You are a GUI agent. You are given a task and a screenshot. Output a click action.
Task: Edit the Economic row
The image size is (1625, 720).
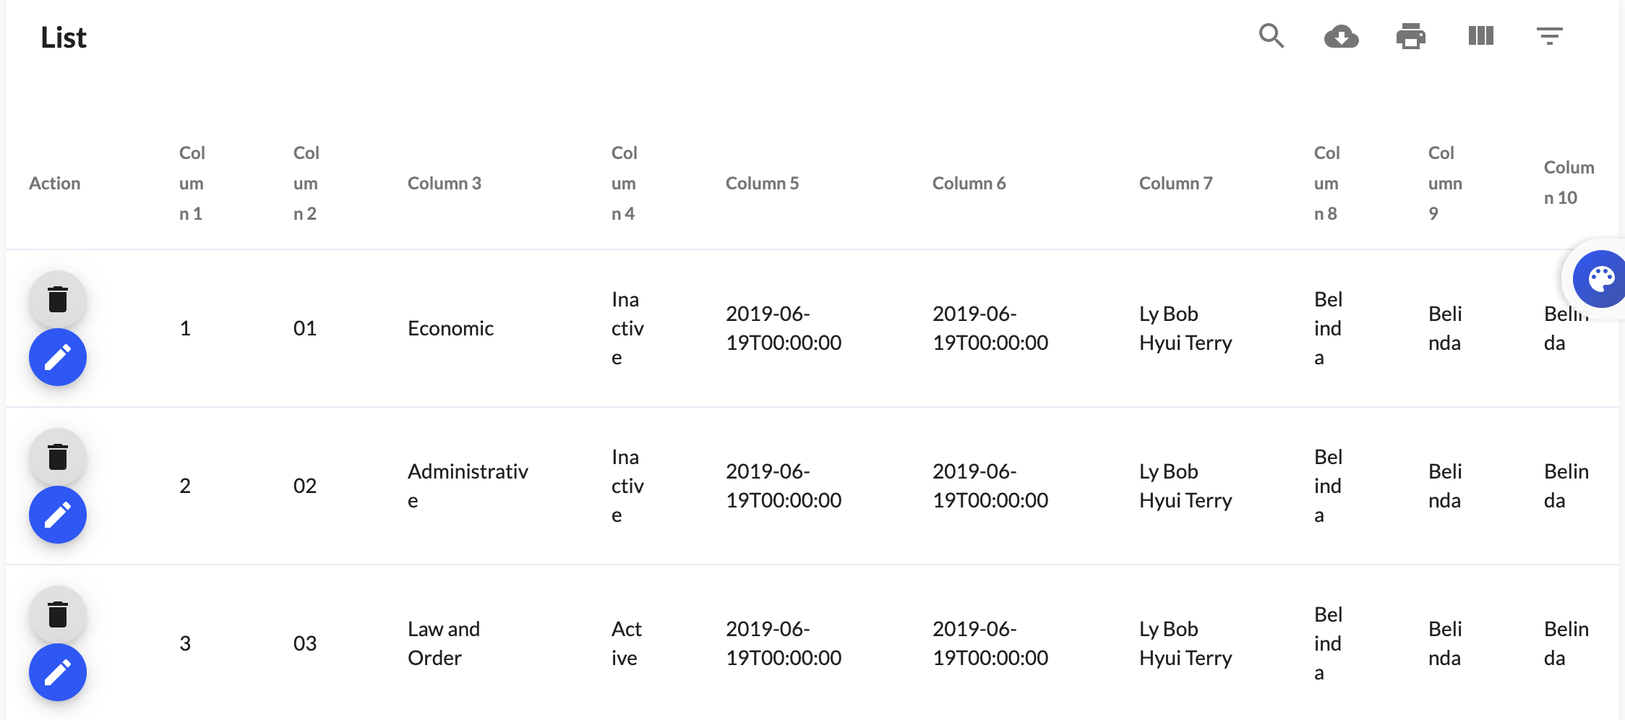[x=58, y=356]
